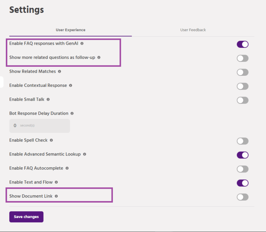Image resolution: width=266 pixels, height=232 pixels.
Task: Click info icon next to Enable Text and Flow
Action: click(x=56, y=182)
